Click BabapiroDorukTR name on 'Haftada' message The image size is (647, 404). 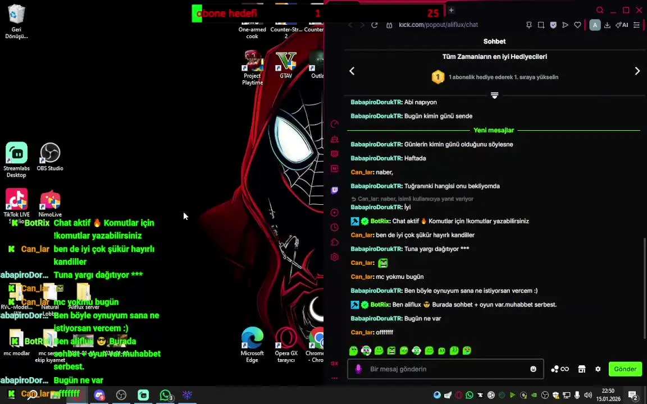(376, 158)
